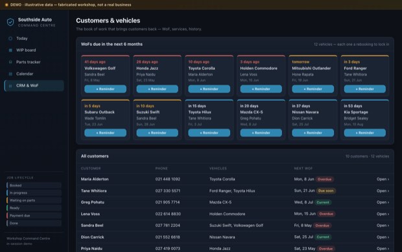The image size is (402, 252).
Task: Open Sandra Beel's customer record
Action: pyautogui.click(x=383, y=226)
